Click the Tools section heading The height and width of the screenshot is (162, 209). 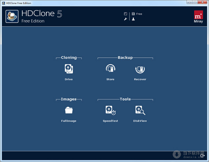click(125, 99)
